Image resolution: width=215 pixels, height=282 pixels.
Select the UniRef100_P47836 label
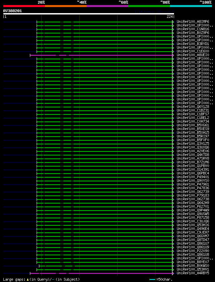coord(193,188)
